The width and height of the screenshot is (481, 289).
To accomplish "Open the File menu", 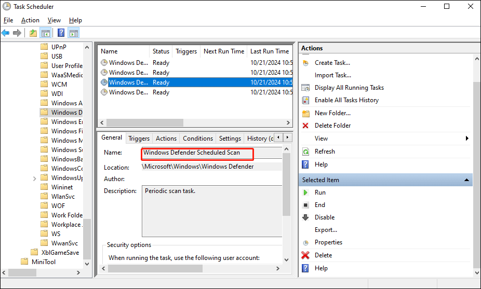I will coord(8,20).
